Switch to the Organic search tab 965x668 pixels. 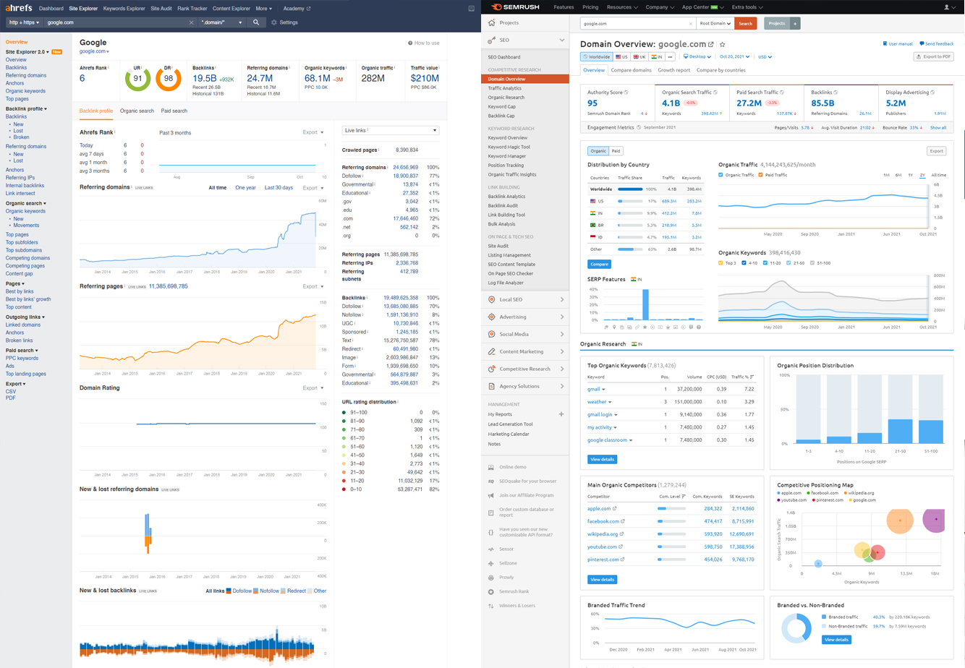[x=137, y=111]
